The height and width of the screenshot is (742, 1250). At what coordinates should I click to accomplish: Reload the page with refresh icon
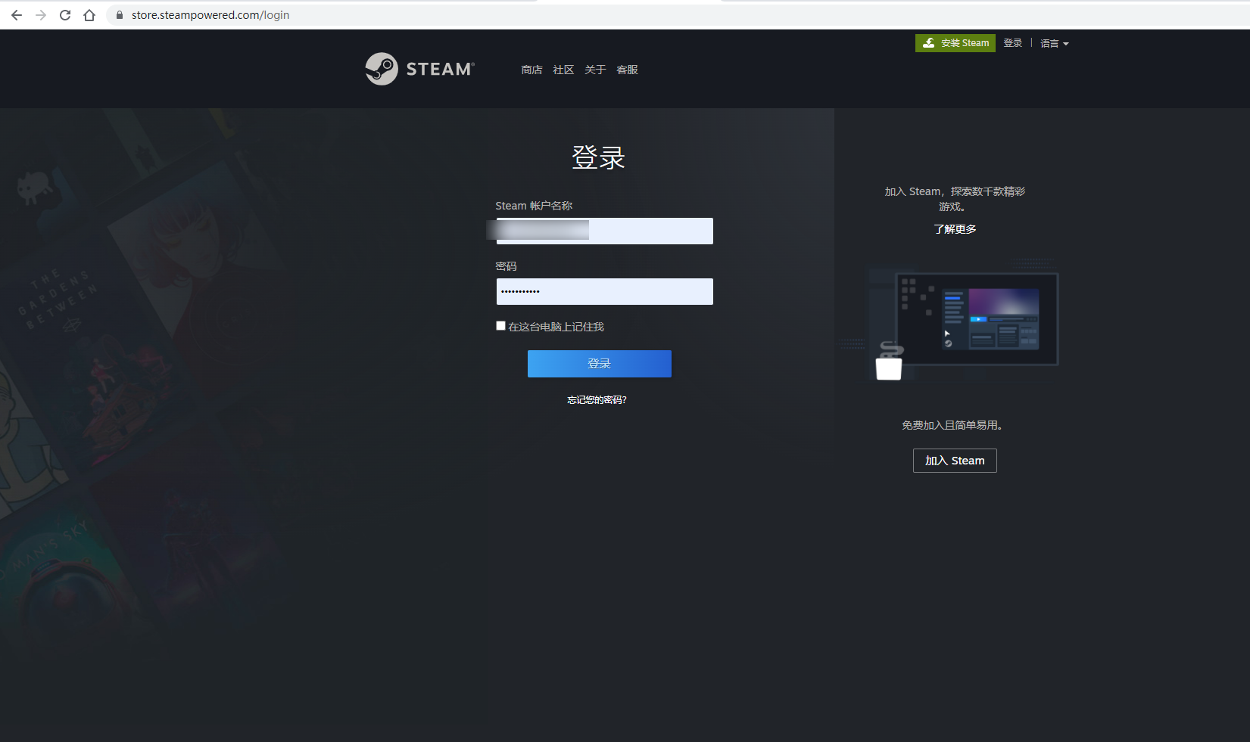(65, 15)
